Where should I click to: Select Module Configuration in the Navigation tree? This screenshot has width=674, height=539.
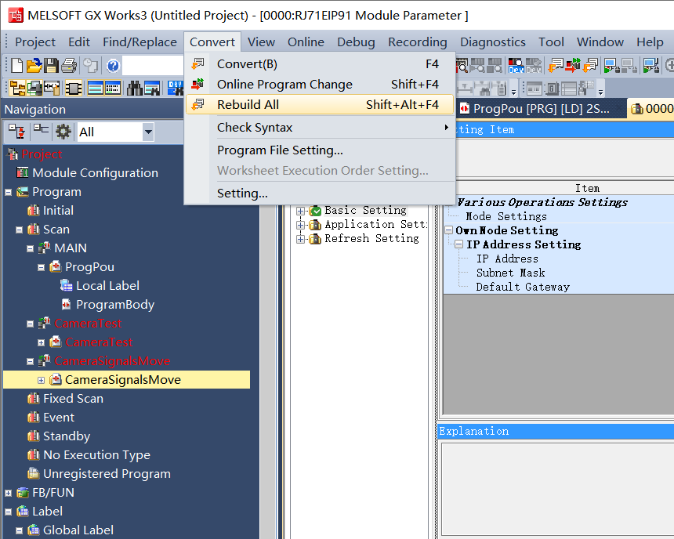95,172
